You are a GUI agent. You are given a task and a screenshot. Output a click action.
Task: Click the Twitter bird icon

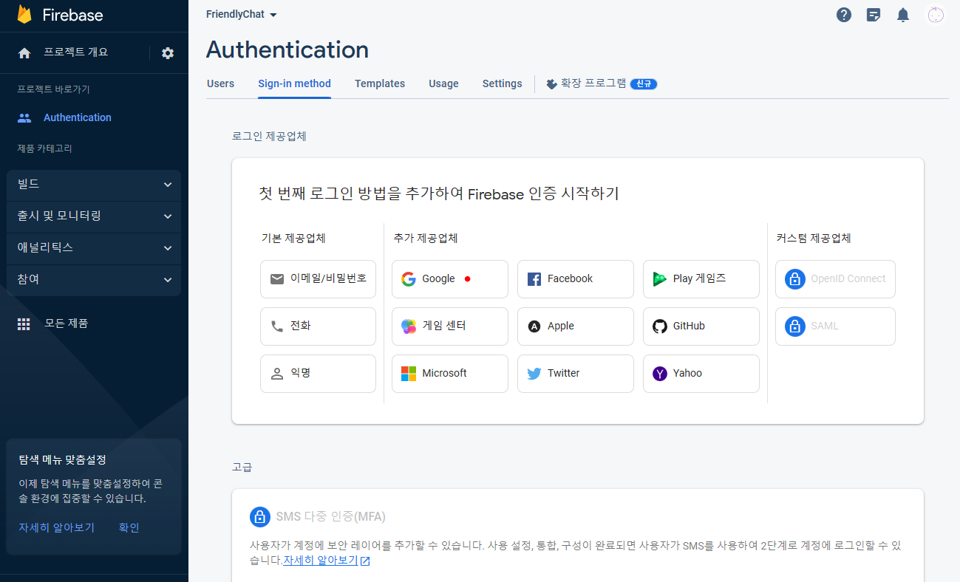534,374
